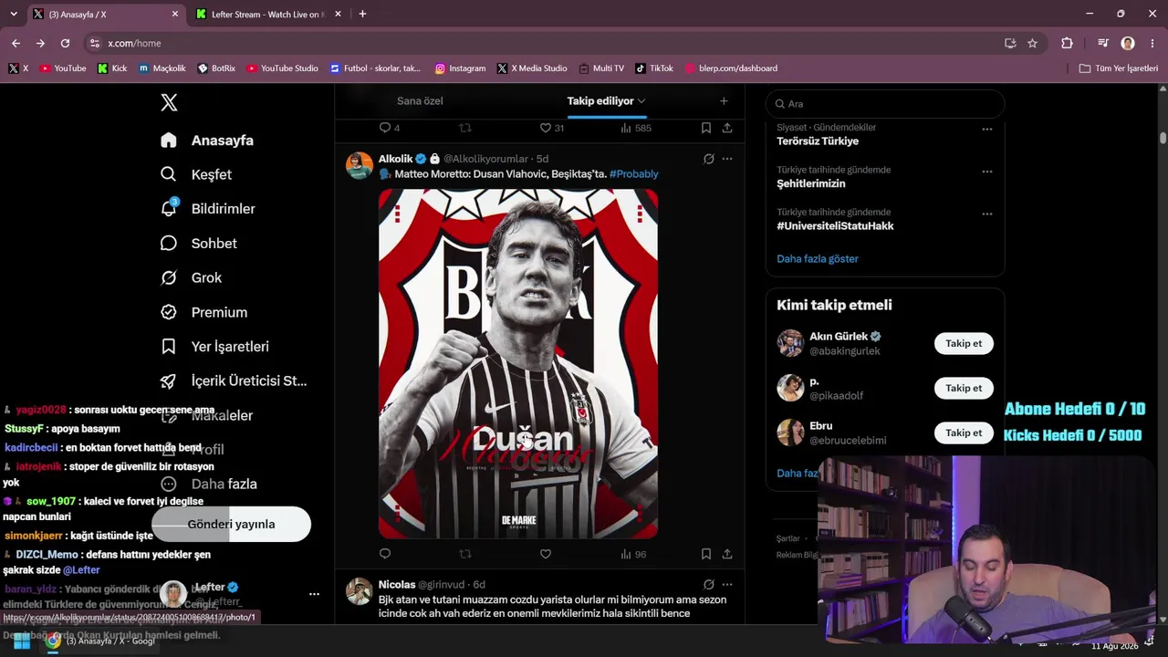Like the post showing 31 likes
Screen dimensions: 1168x657
pos(552,128)
